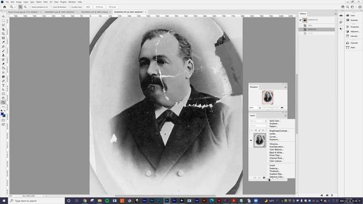Select the Zoom tool in toolbar

click(x=3, y=103)
